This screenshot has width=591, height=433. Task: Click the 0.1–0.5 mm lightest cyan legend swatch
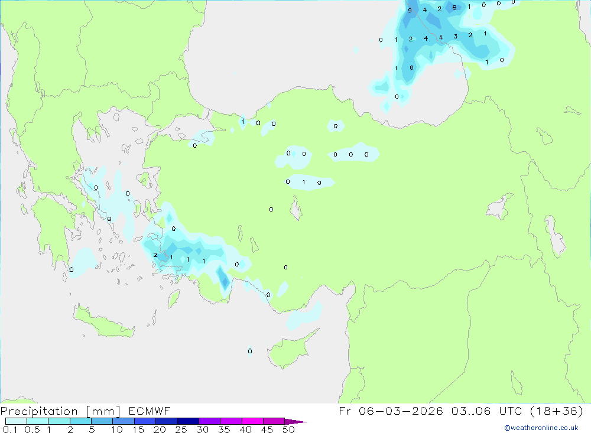click(16, 421)
